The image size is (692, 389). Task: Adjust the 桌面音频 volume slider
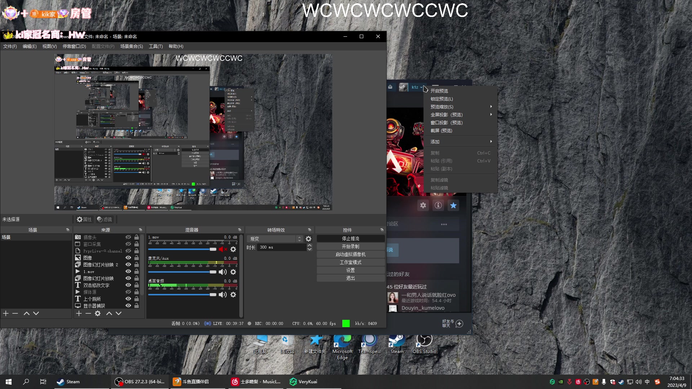[182, 295]
